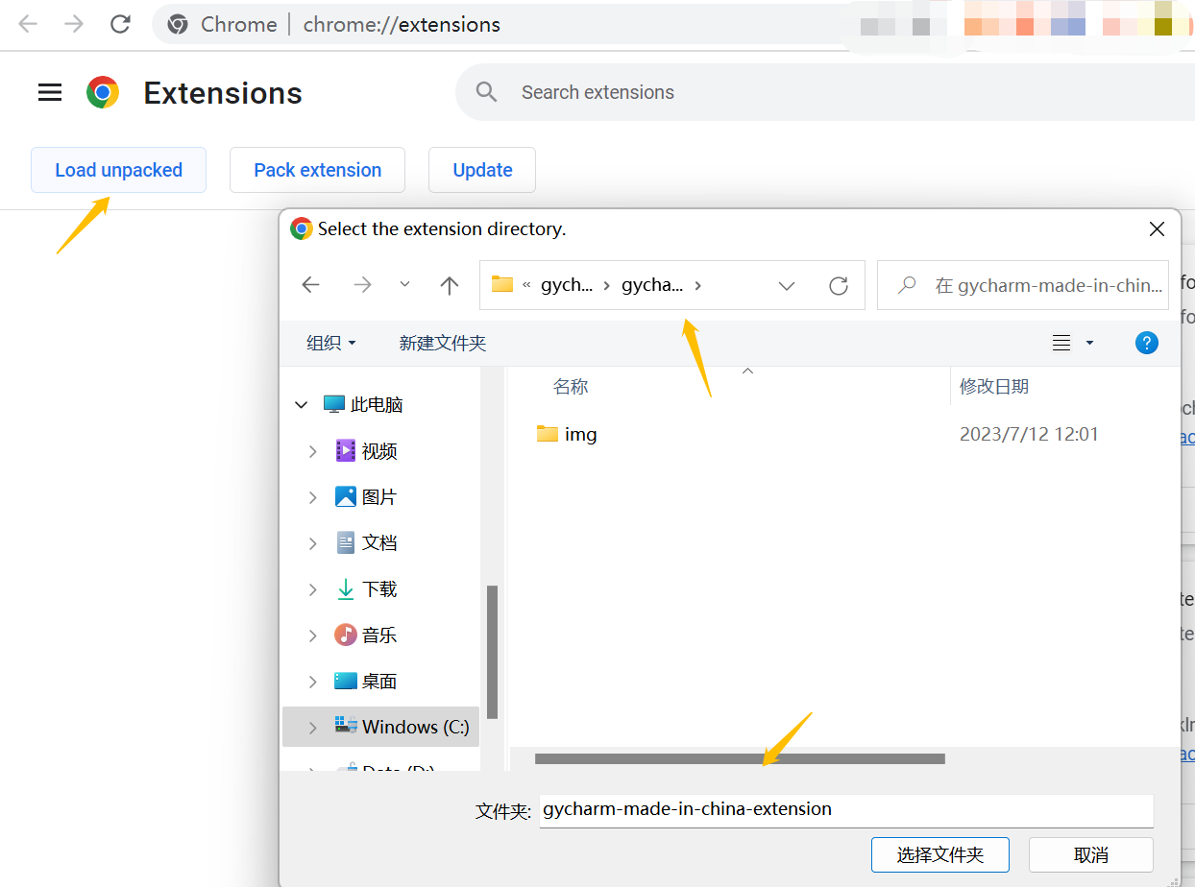Click the Update button
This screenshot has height=887, width=1195.
click(x=482, y=170)
